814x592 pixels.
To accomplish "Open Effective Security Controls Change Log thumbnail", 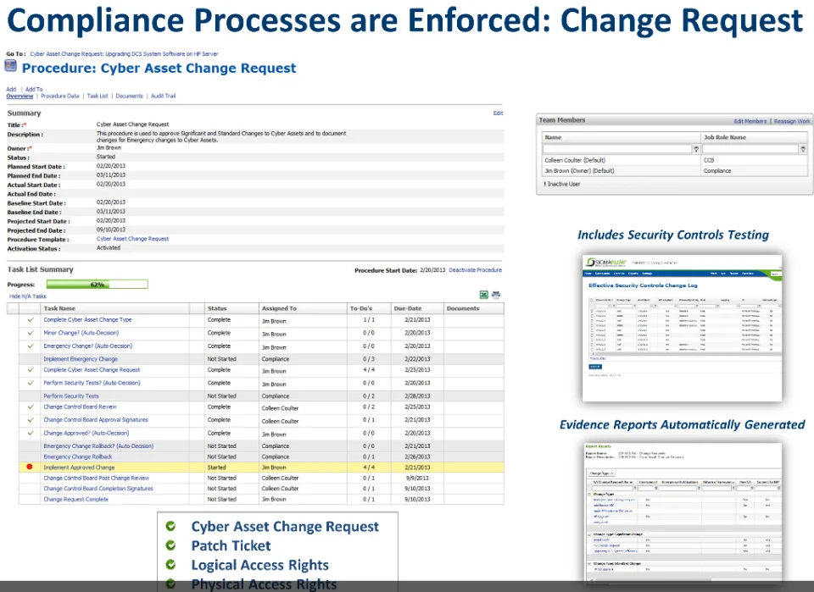I will (x=682, y=328).
